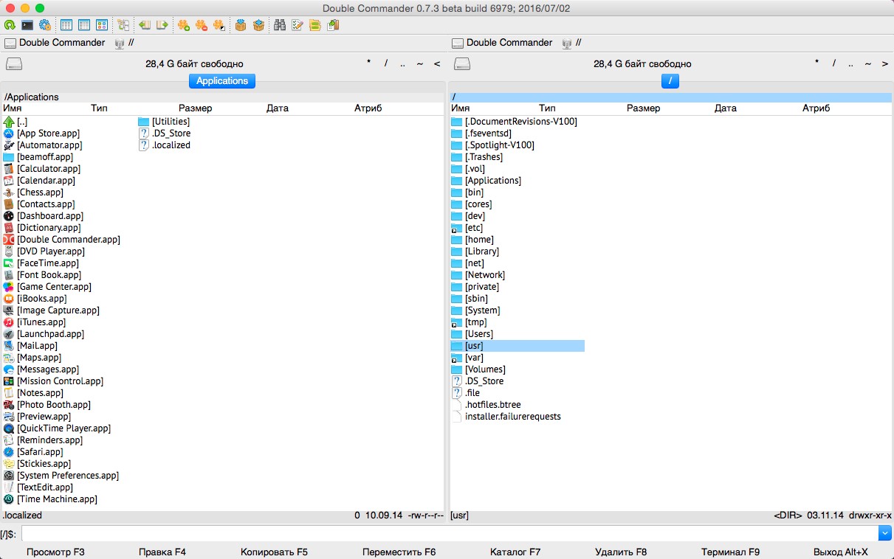Click the green Refresh toolbar icon
The width and height of the screenshot is (894, 559).
10,25
